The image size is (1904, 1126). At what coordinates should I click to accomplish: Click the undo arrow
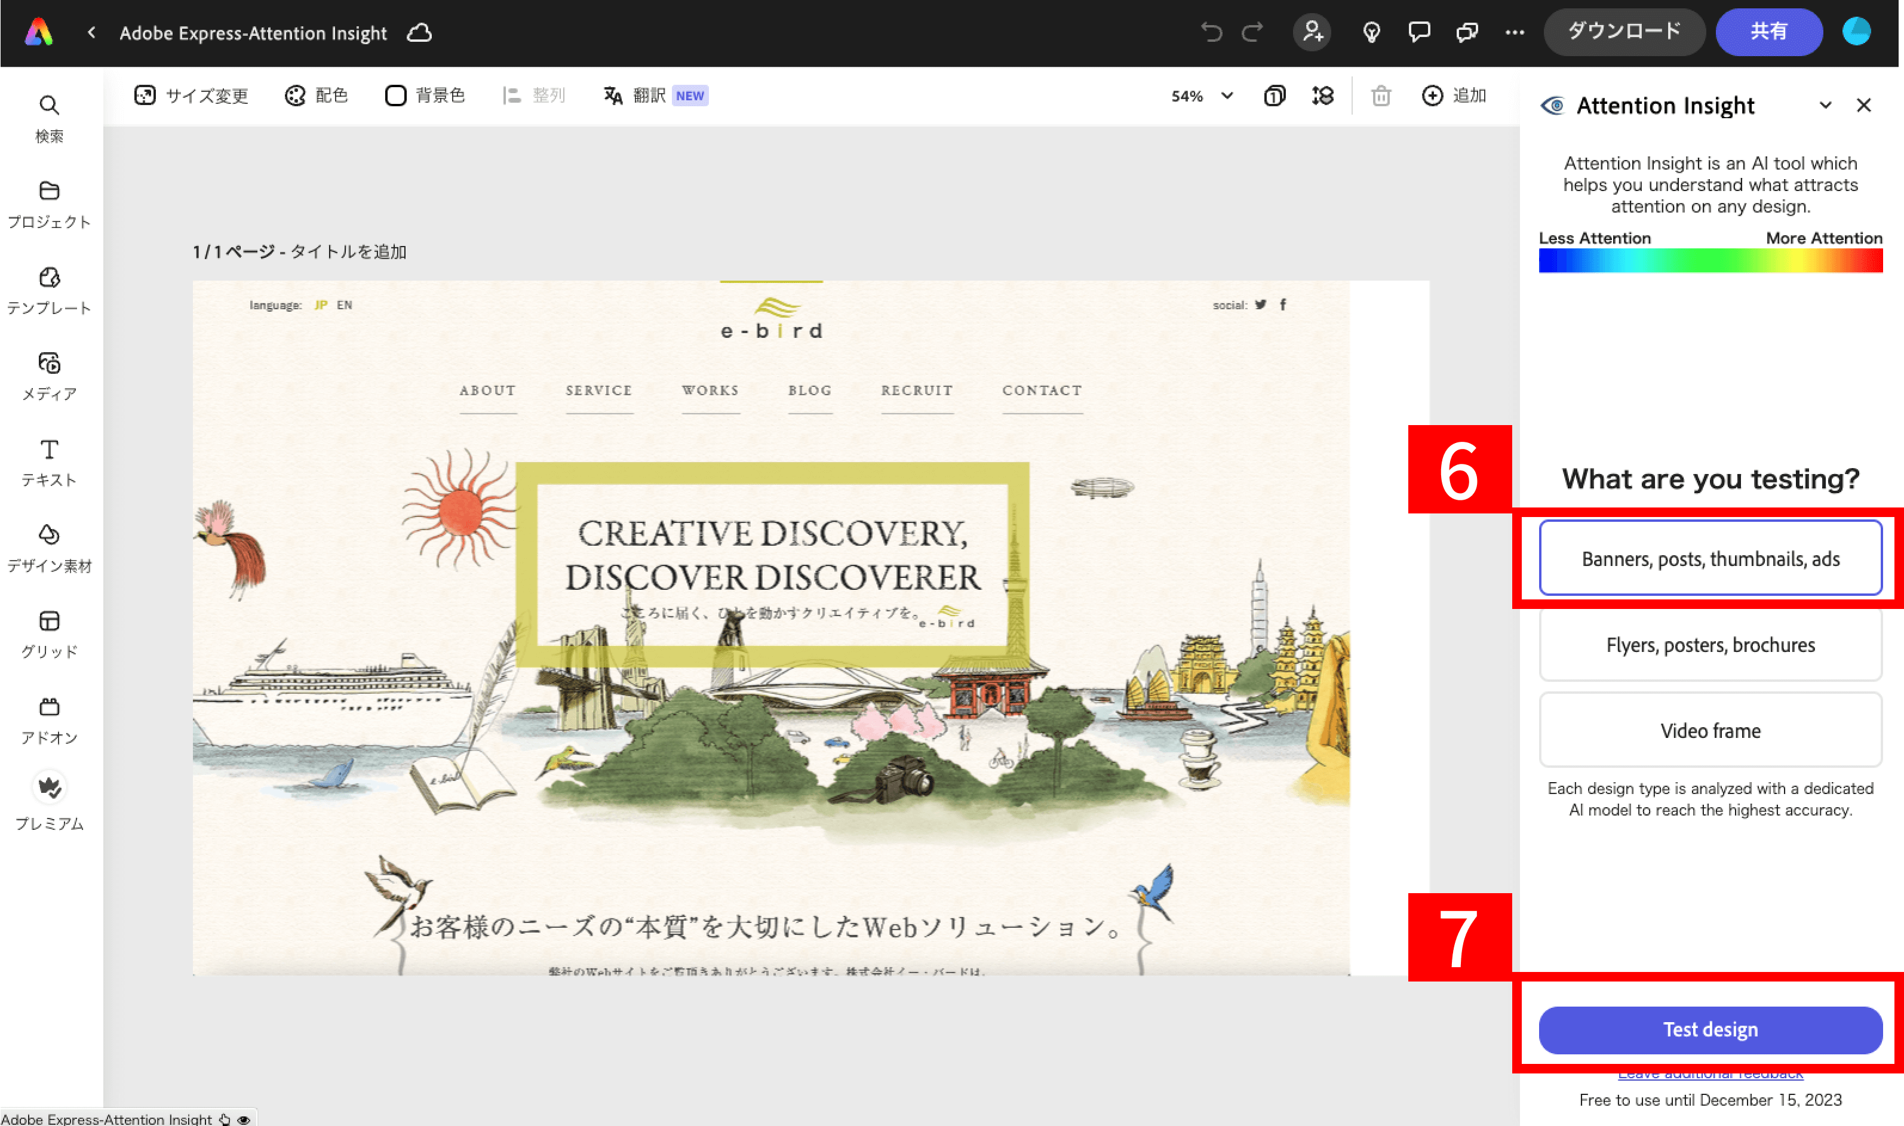point(1211,32)
